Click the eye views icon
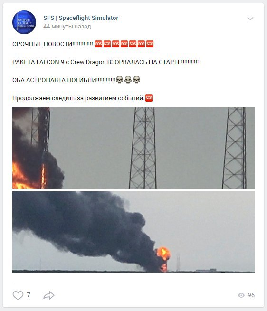 241,295
